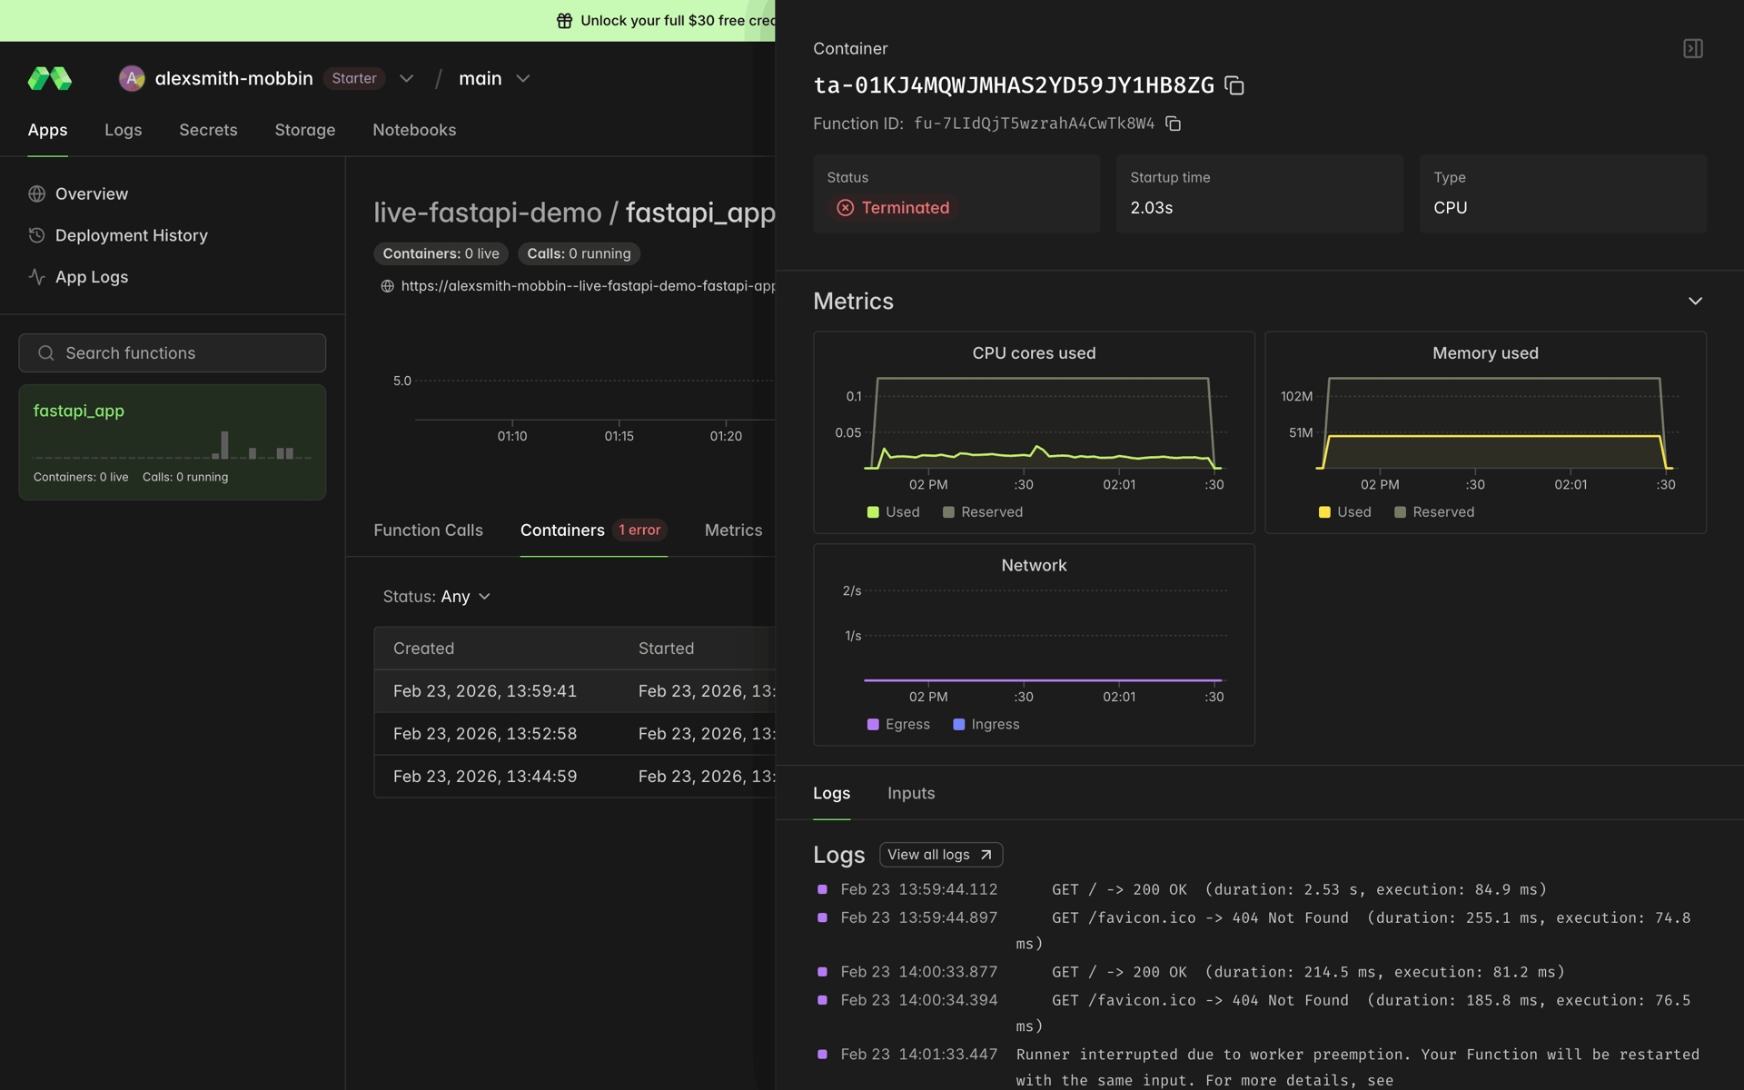
Task: Click the worker preemption log at 14:01:33.447
Action: [1258, 1067]
